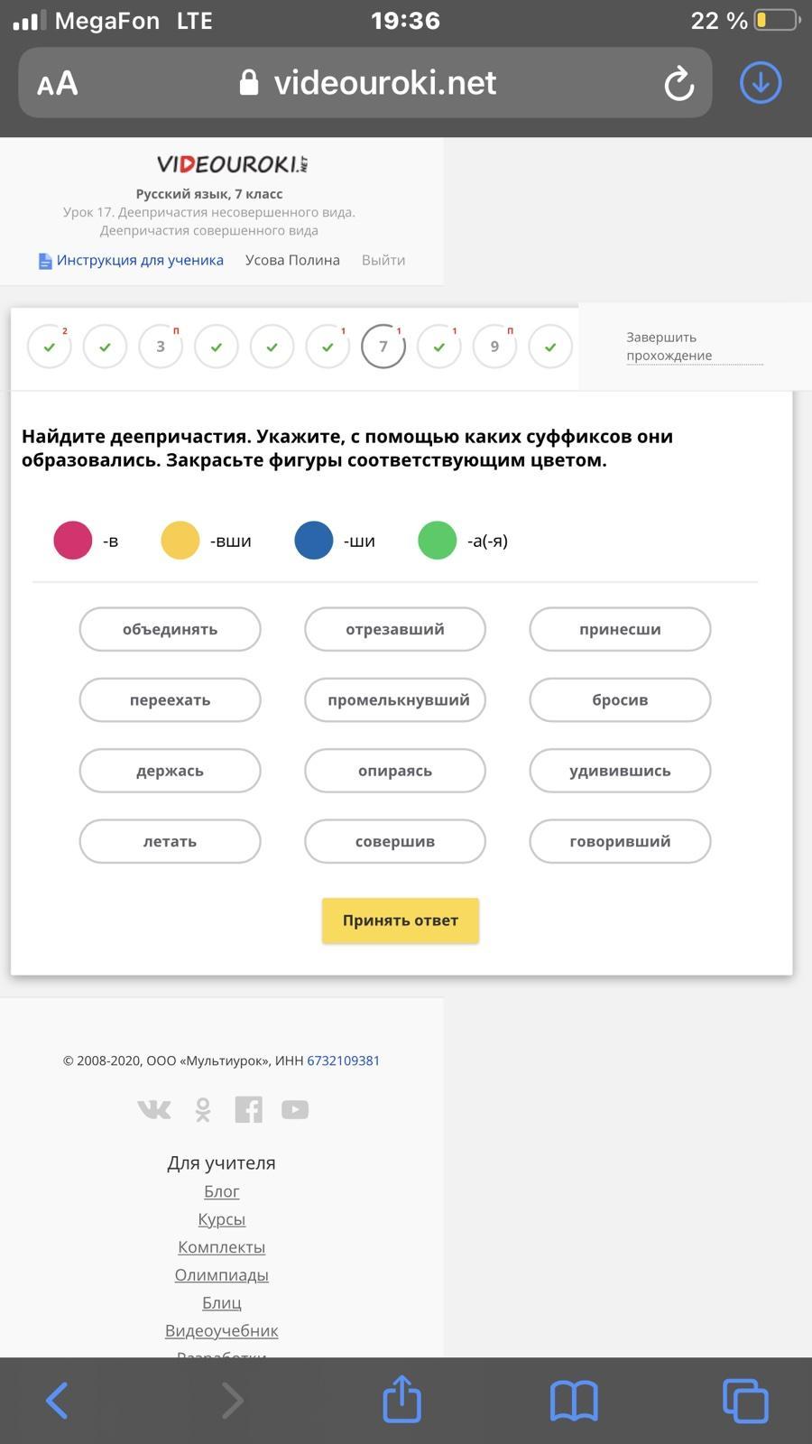
Task: Toggle the word pill бросив
Action: tap(620, 699)
